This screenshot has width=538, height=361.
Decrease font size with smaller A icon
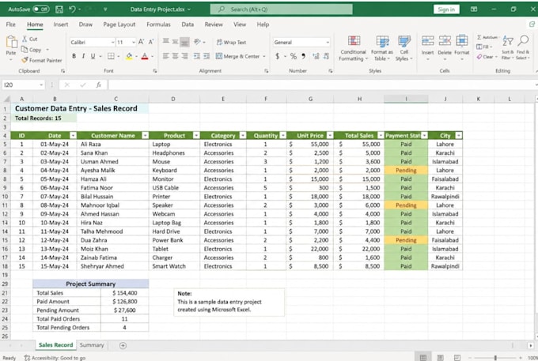[x=151, y=42]
